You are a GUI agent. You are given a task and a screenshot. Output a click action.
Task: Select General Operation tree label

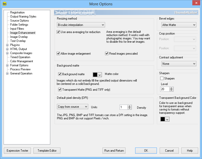point(21,73)
